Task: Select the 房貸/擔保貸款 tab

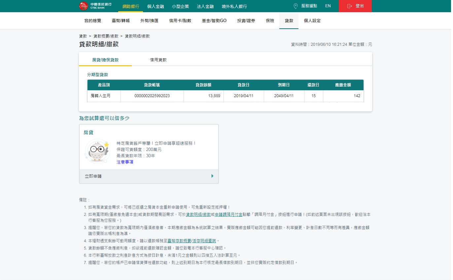Action: pos(105,60)
